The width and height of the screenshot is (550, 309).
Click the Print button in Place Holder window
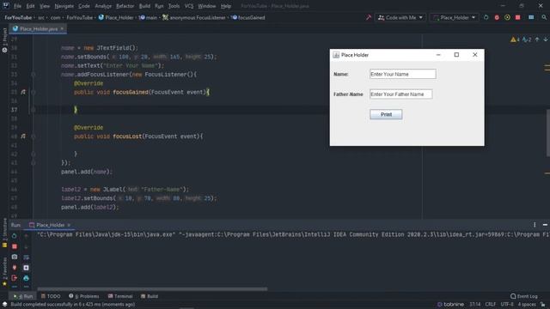click(386, 114)
